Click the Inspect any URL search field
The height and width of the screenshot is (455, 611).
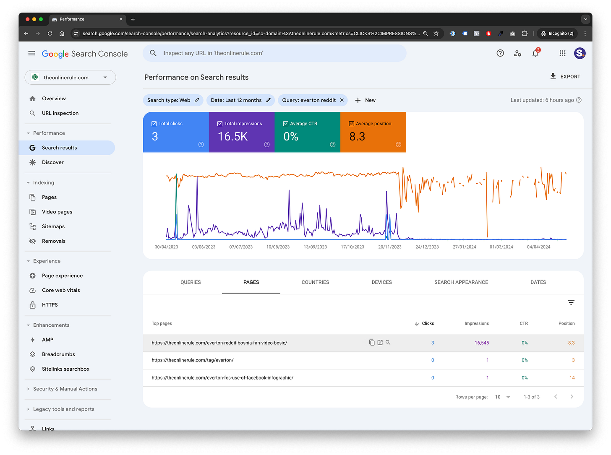click(274, 53)
